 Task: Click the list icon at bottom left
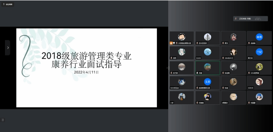pyautogui.click(x=3, y=119)
